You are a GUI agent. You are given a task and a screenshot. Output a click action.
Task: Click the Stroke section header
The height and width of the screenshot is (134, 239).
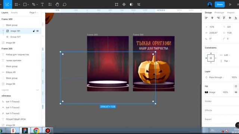pos(208,101)
